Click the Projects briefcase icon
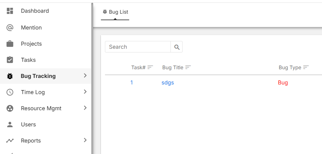This screenshot has height=154, width=322. coord(10,44)
